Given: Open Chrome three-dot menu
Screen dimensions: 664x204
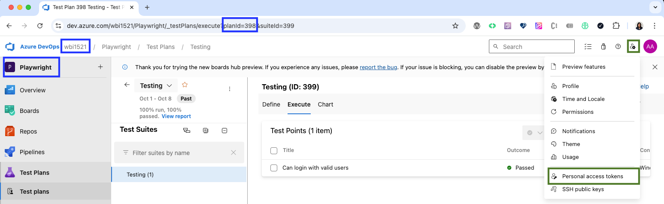Looking at the screenshot, I should [655, 26].
